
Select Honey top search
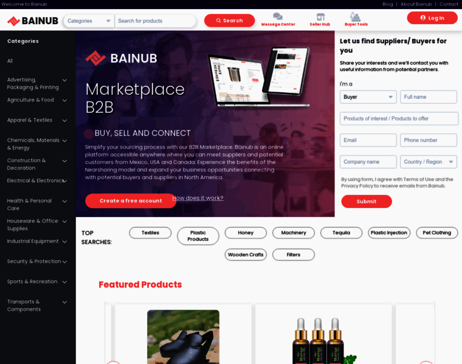coord(246,233)
